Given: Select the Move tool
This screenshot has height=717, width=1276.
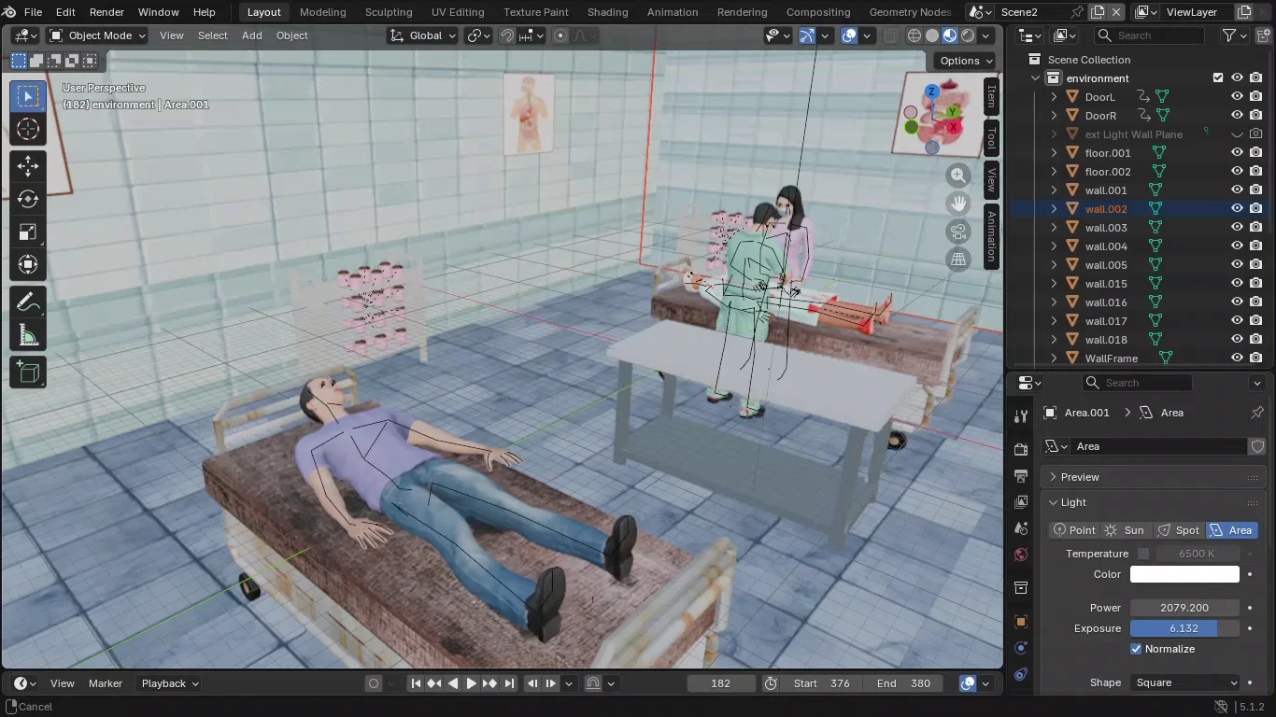Looking at the screenshot, I should click(28, 166).
